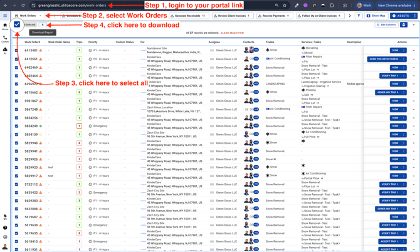Bookmark this page with the star icon
The height and width of the screenshot is (252, 420).
pyautogui.click(x=285, y=6)
